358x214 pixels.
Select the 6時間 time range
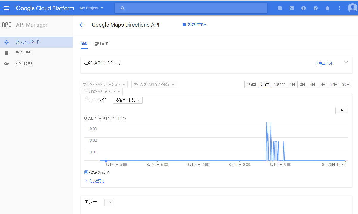(x=265, y=85)
